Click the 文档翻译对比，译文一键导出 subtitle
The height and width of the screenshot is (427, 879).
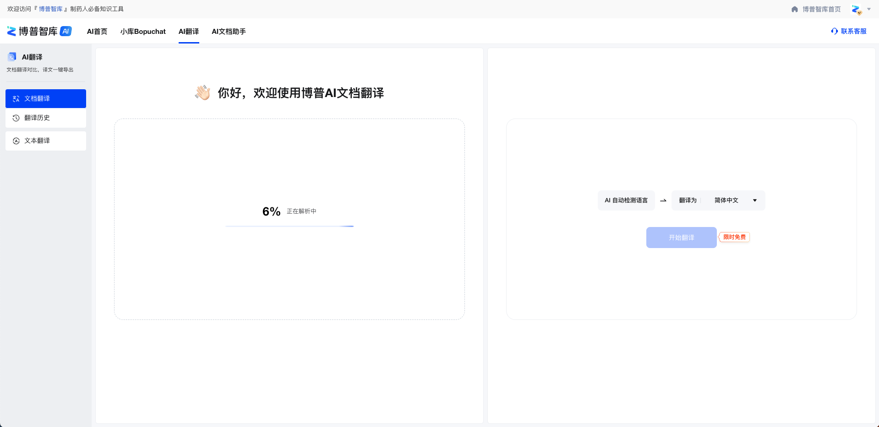coord(40,70)
